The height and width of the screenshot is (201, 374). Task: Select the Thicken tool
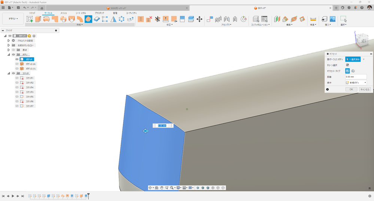click(x=97, y=19)
